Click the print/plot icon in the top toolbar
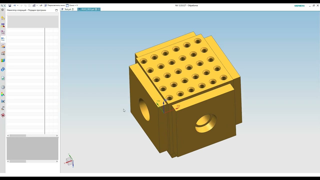The image size is (320, 180). (34, 5)
